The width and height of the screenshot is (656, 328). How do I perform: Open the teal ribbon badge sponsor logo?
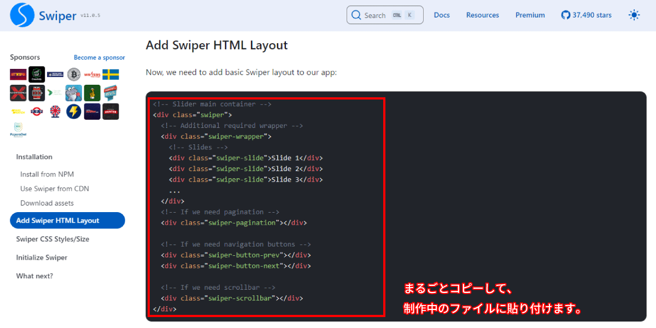click(x=111, y=93)
